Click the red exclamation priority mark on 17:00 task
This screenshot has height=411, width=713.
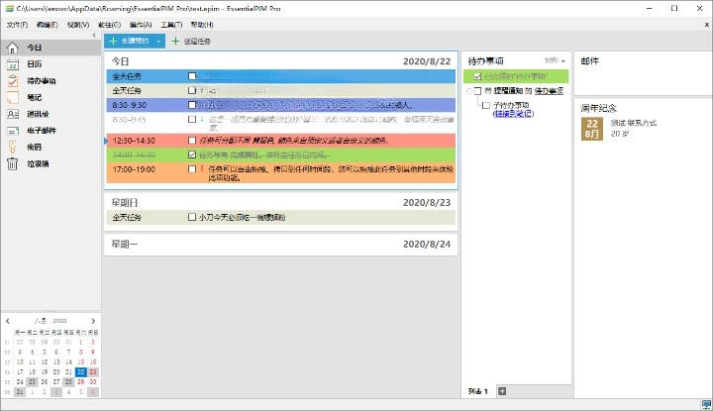[x=202, y=169]
